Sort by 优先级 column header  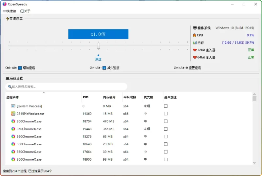tap(153, 97)
